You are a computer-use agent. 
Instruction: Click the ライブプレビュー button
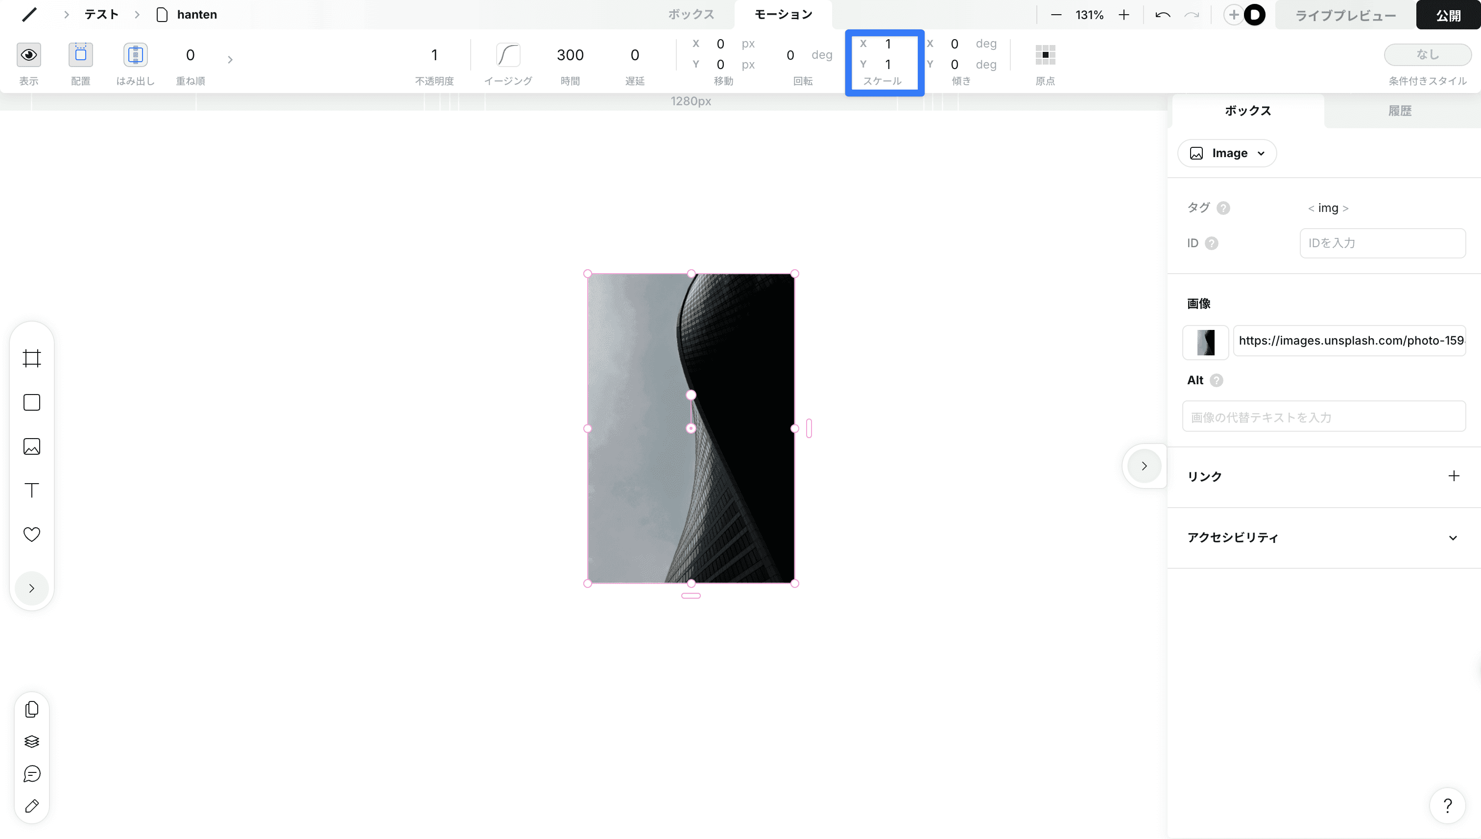click(x=1345, y=16)
